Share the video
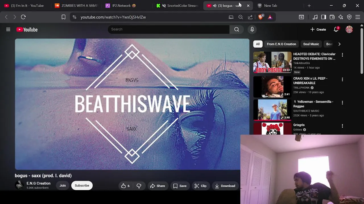The image size is (364, 204). 158,186
